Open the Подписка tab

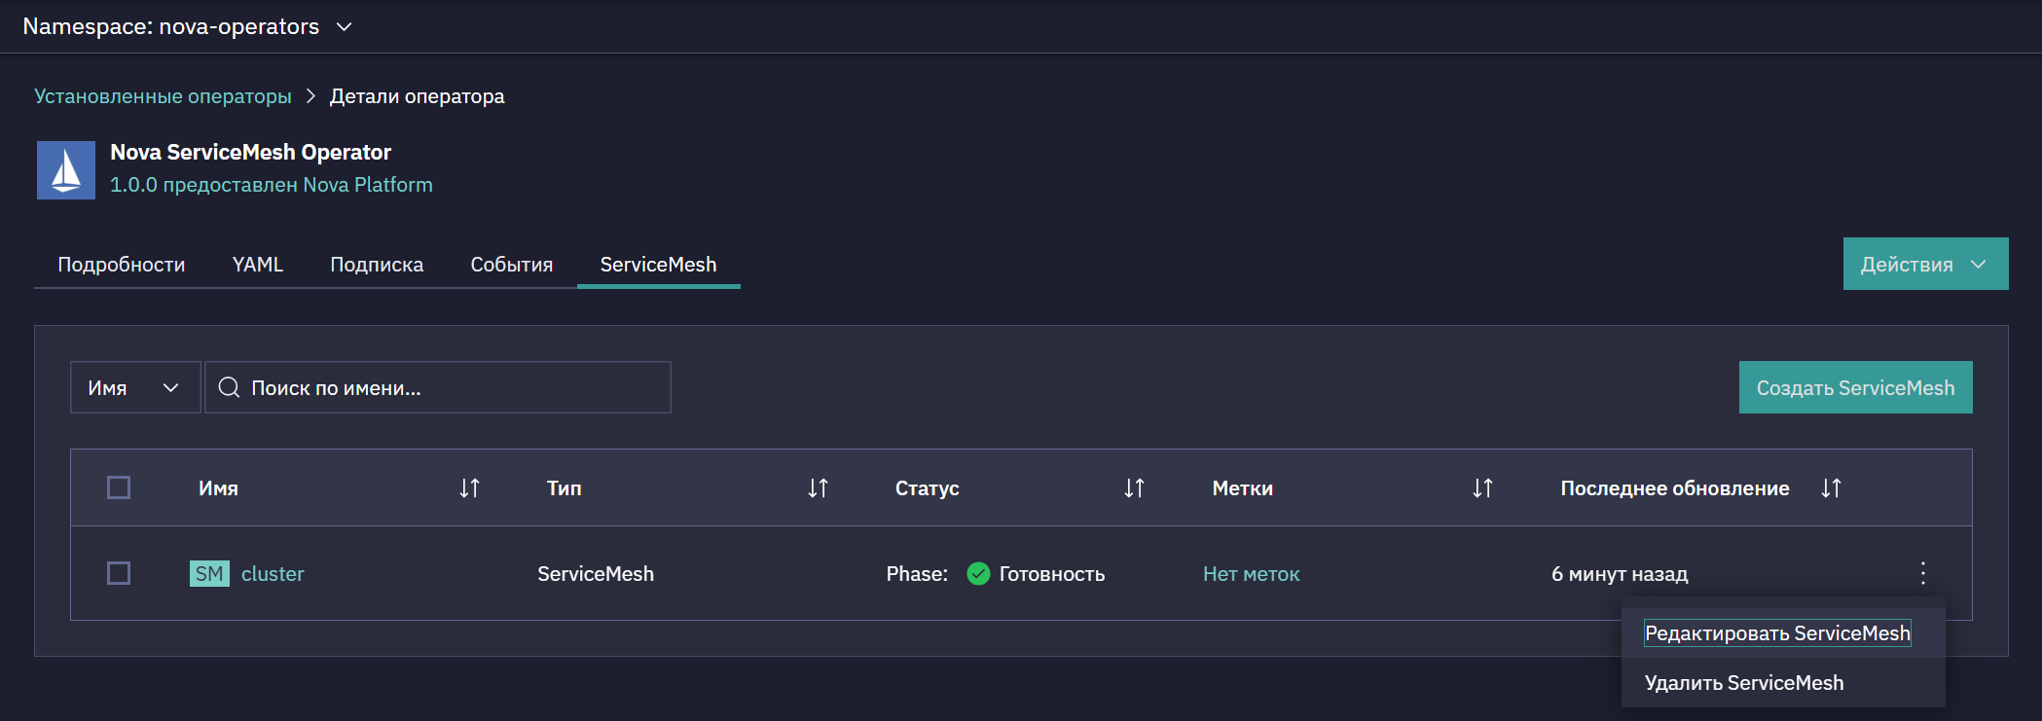pos(377,265)
